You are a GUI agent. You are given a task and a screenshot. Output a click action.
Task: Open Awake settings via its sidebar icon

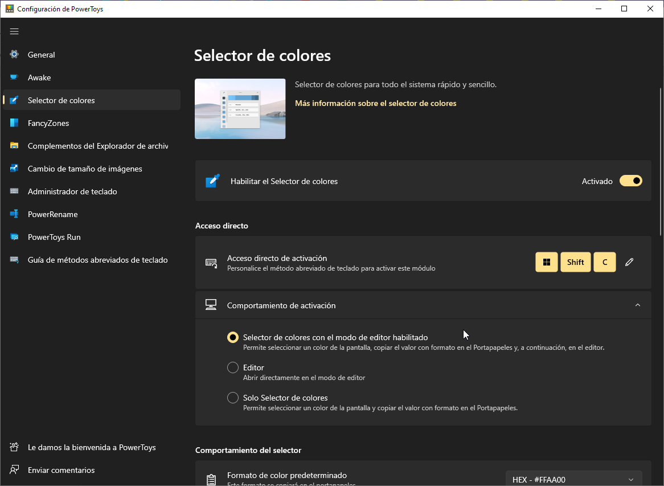[15, 77]
